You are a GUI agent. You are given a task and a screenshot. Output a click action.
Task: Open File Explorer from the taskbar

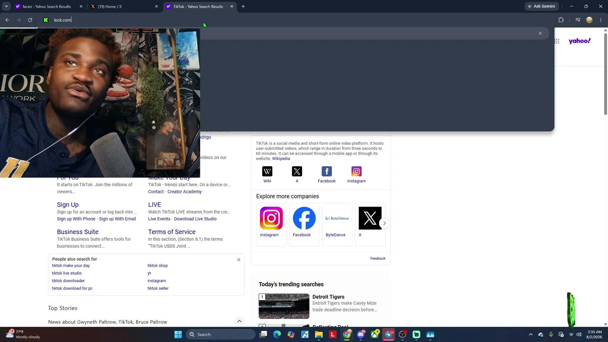pos(319,334)
